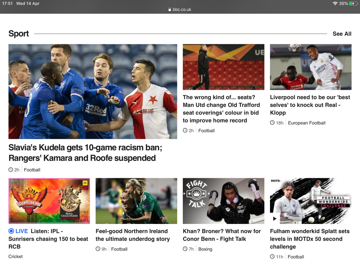This screenshot has width=360, height=270.
Task: Click the blue LIVE indicator icon
Action: point(11,231)
